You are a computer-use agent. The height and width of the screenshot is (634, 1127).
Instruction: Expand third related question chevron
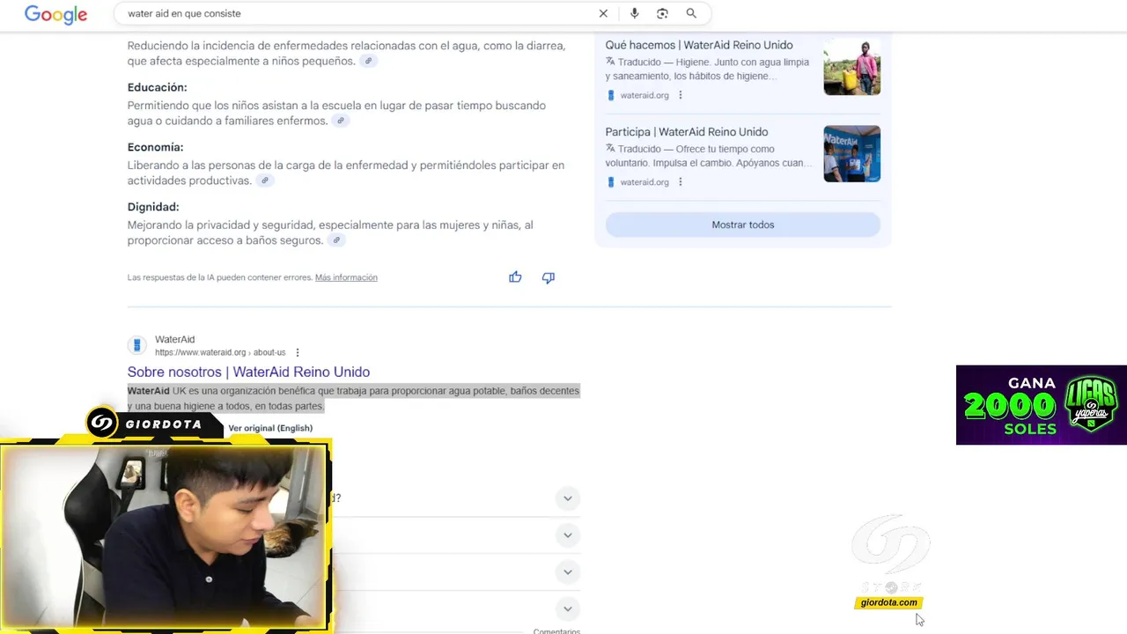pyautogui.click(x=568, y=572)
